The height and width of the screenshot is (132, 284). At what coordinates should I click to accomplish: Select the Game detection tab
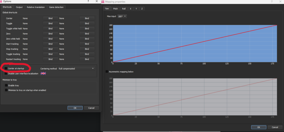click(x=57, y=7)
